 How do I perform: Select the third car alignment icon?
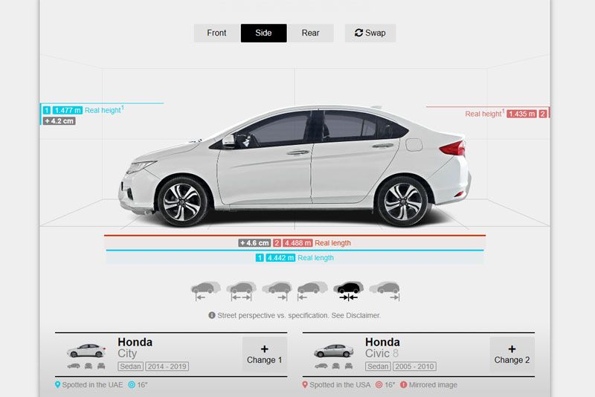(x=277, y=290)
